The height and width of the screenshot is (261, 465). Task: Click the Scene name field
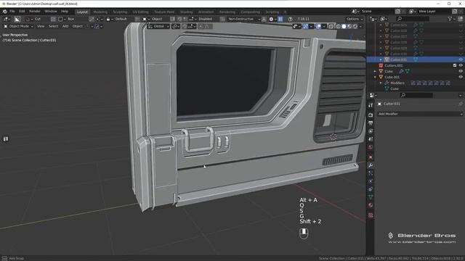coord(377,12)
